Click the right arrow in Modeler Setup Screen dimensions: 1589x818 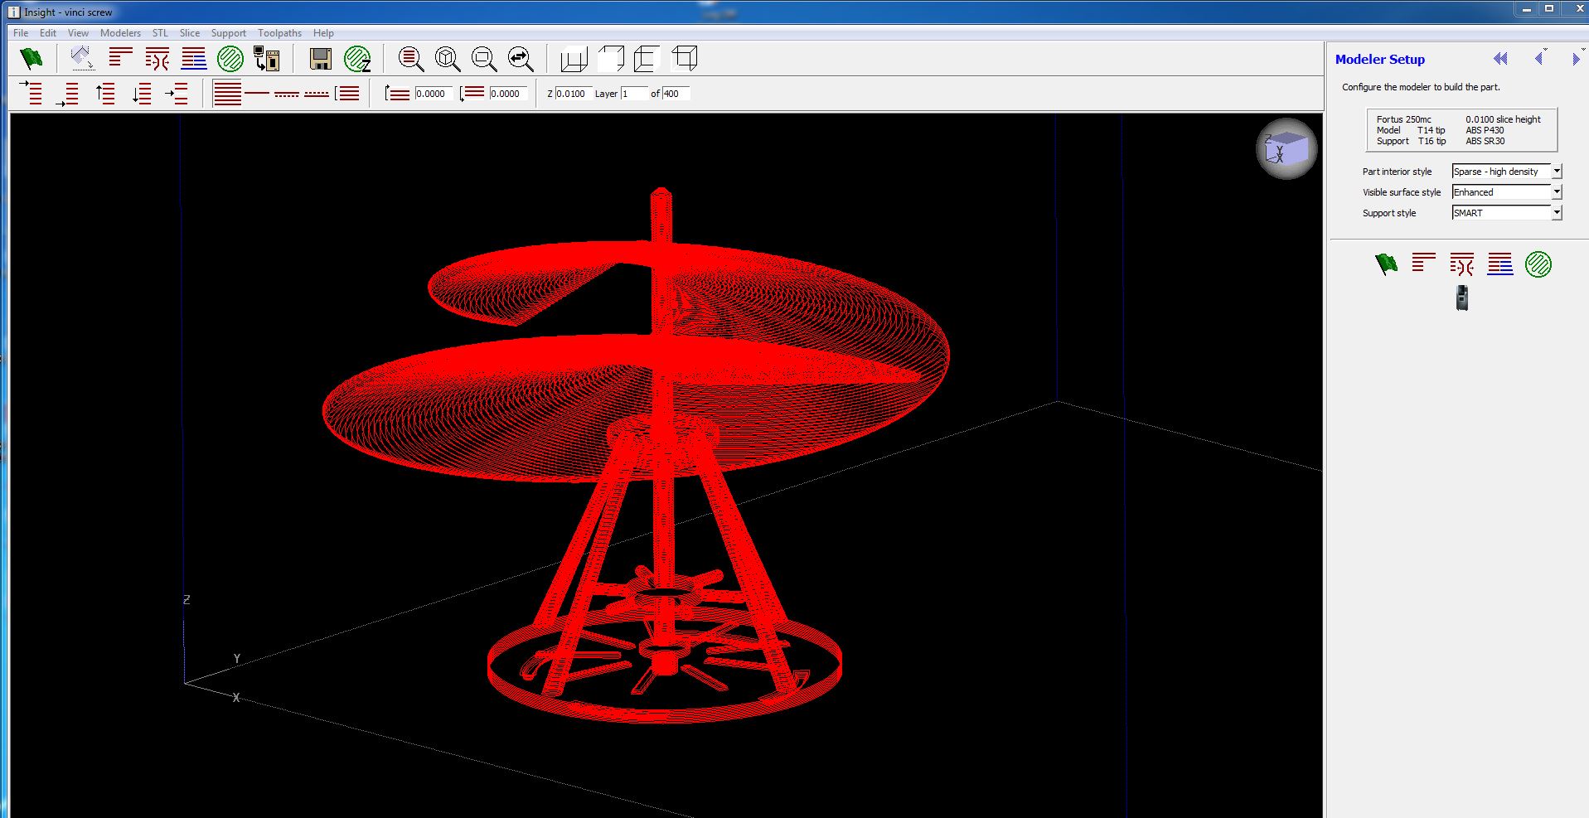coord(1576,59)
